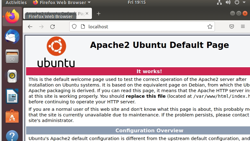Show site information via the page icon
Image resolution: width=250 pixels, height=141 pixels.
coord(83,26)
